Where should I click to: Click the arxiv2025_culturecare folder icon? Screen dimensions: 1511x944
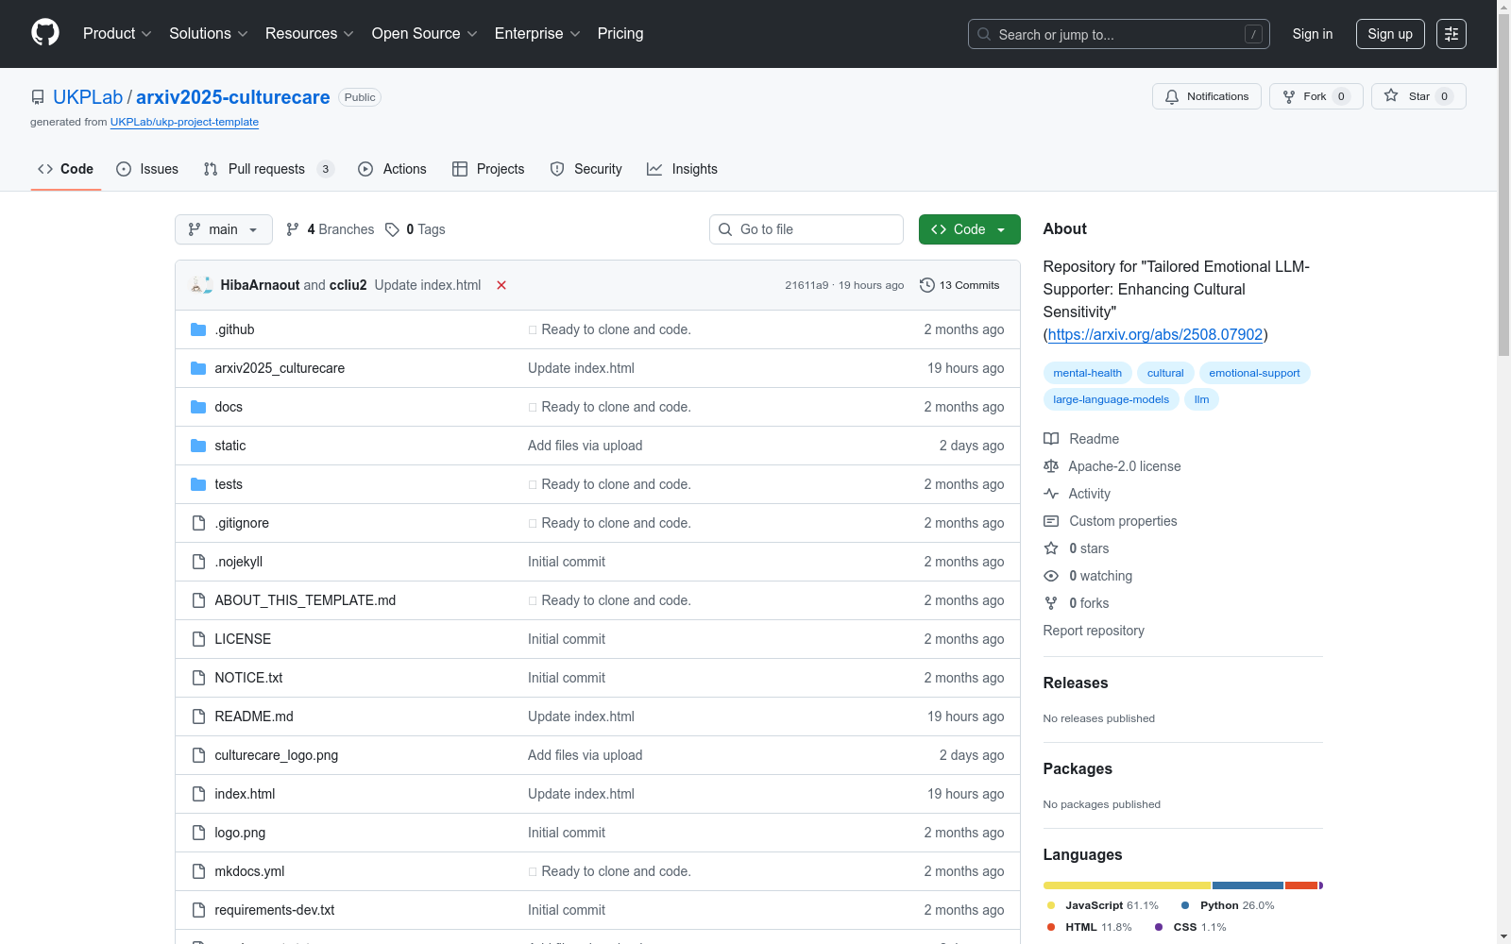point(198,368)
